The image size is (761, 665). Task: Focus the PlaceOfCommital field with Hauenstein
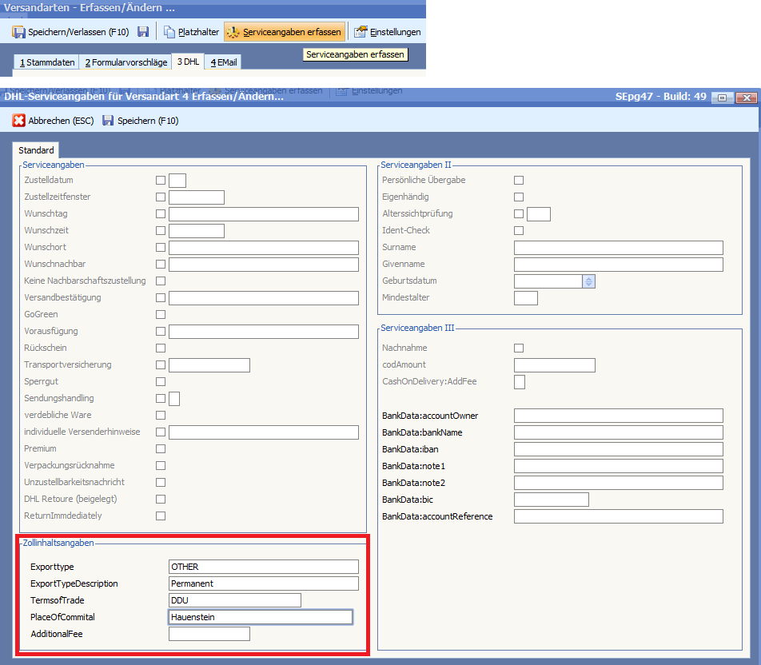coord(260,617)
